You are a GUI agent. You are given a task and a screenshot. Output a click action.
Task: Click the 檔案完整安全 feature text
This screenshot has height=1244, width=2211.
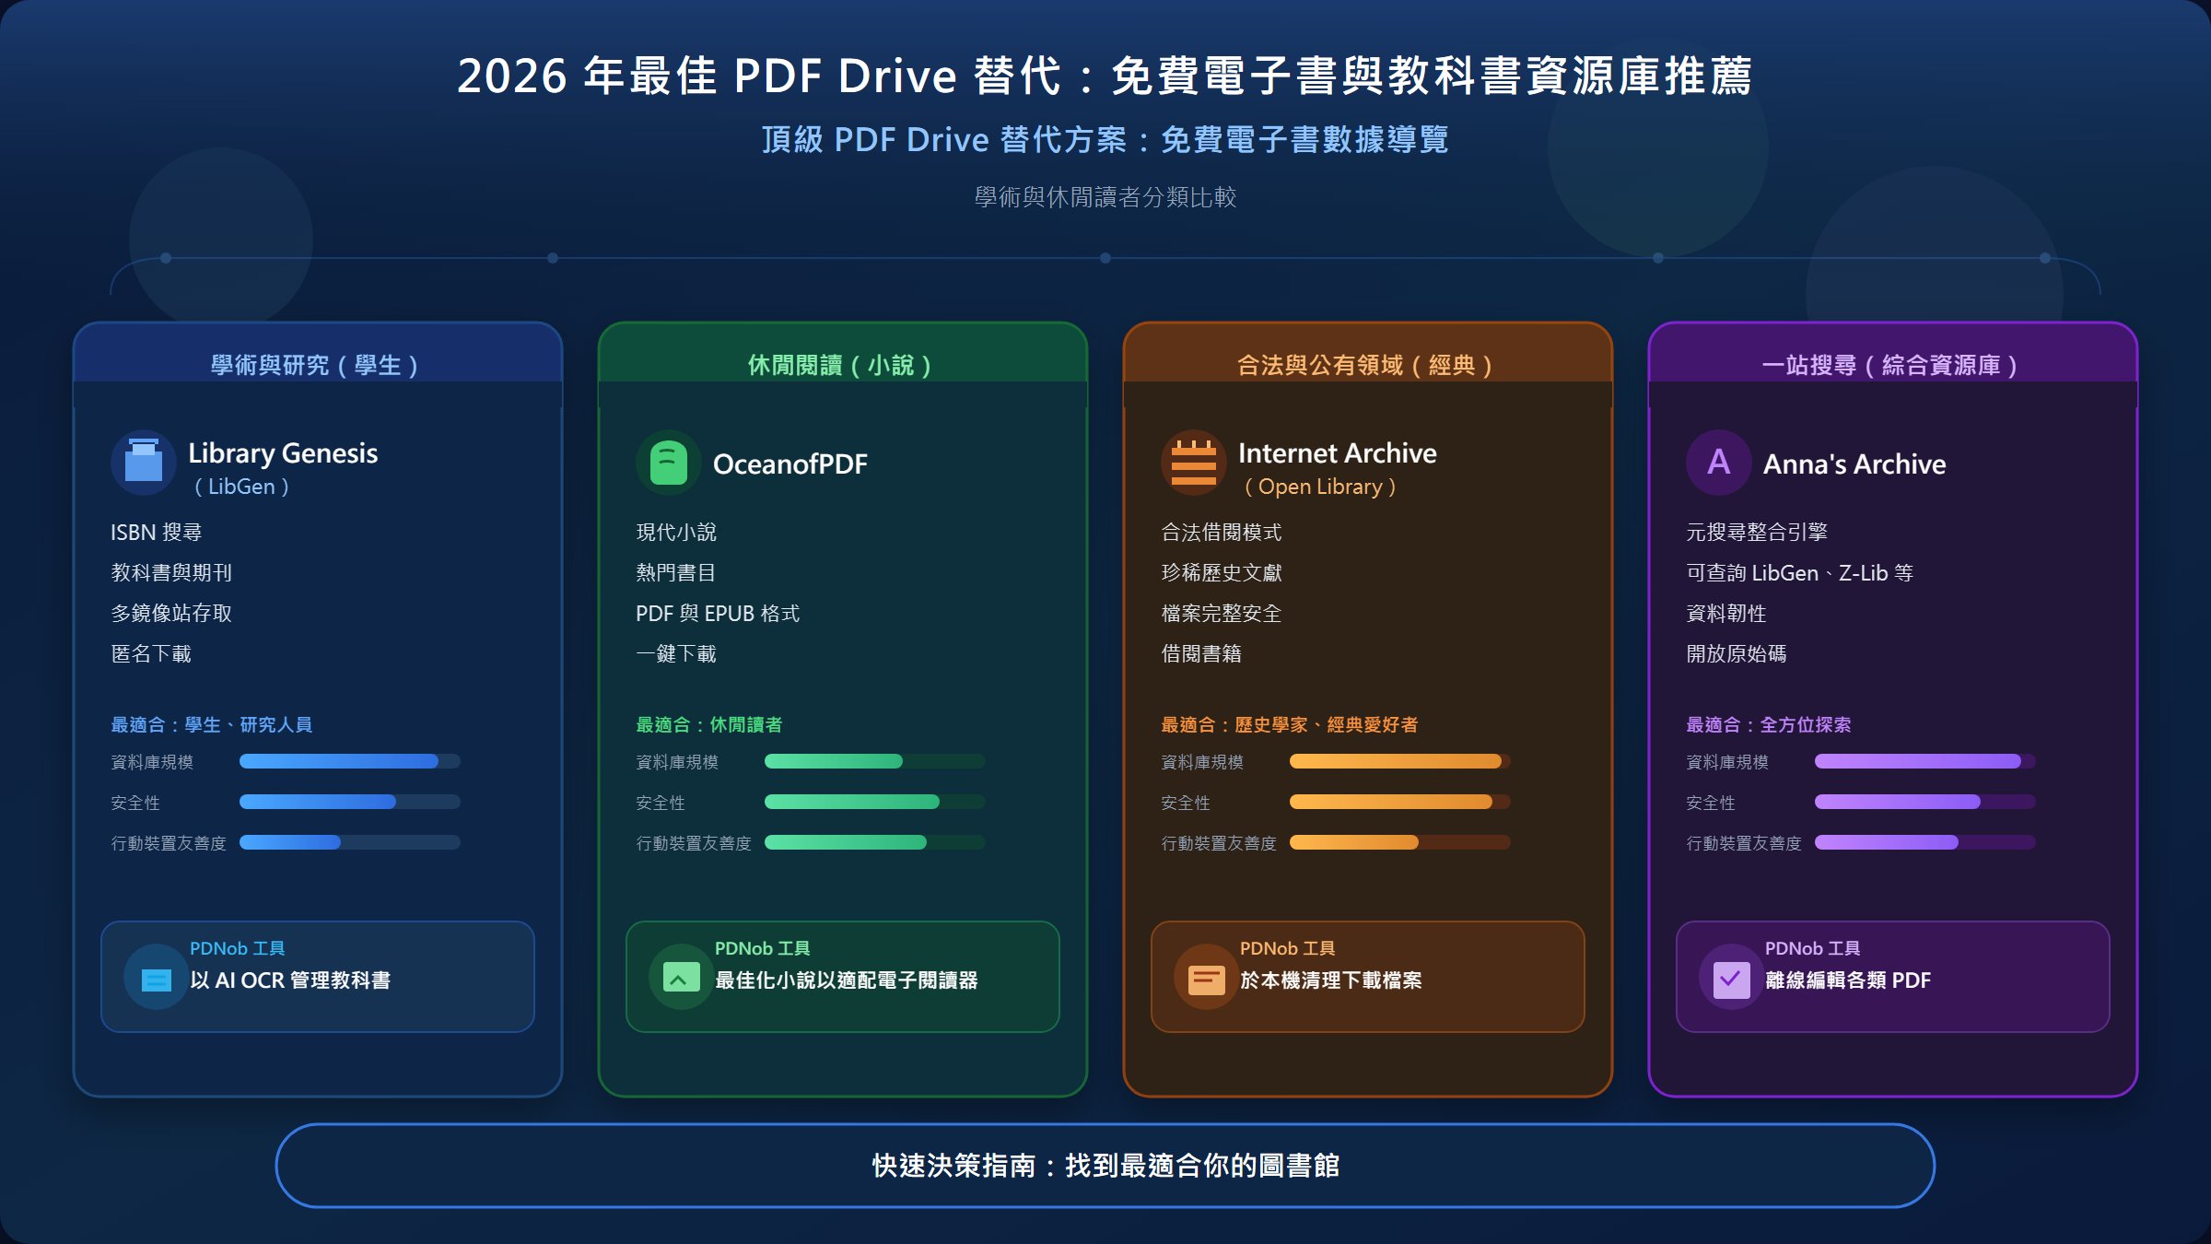coord(1222,614)
